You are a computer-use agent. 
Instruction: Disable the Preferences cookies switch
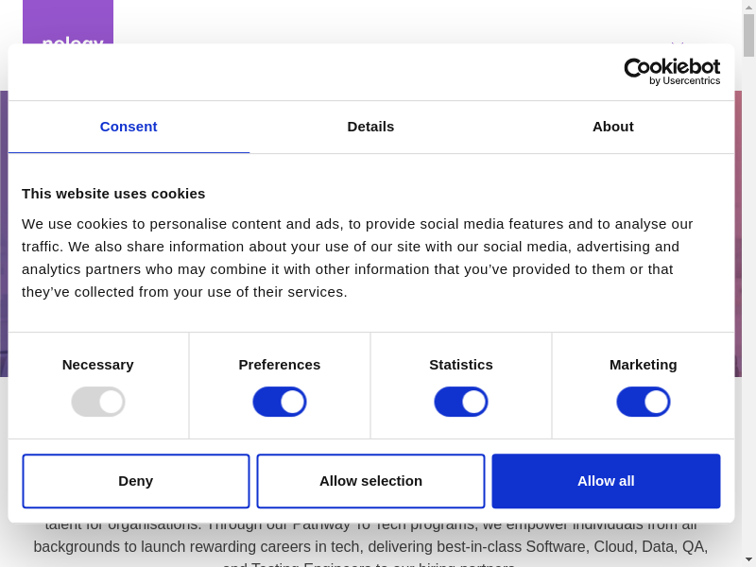pyautogui.click(x=280, y=402)
